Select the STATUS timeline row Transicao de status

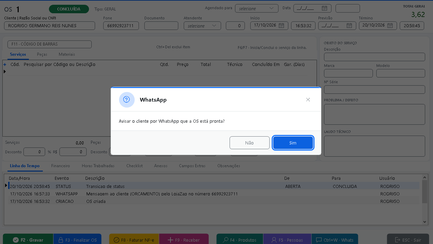pyautogui.click(x=214, y=186)
